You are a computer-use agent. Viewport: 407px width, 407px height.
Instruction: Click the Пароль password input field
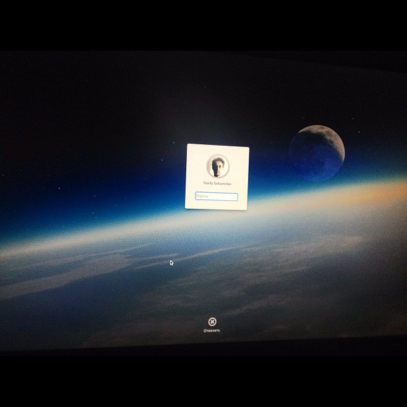[x=216, y=196]
